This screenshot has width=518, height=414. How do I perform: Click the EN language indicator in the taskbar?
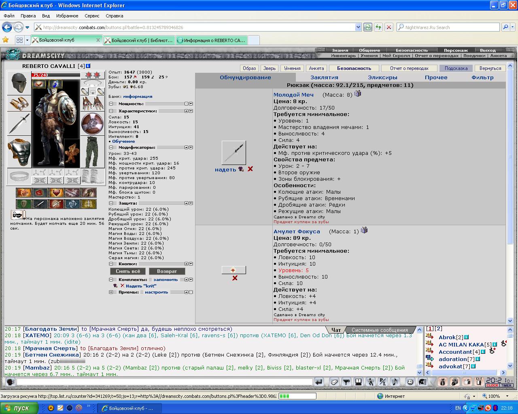point(458,408)
